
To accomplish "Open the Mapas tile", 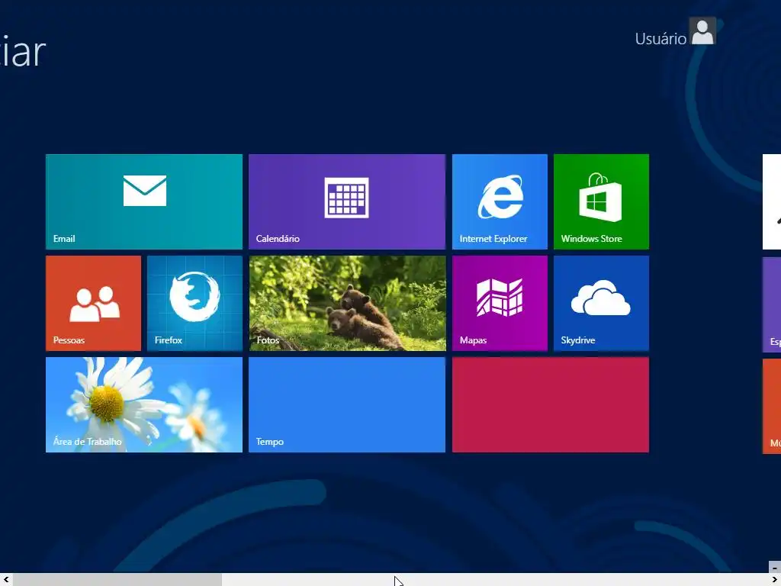I will click(500, 304).
